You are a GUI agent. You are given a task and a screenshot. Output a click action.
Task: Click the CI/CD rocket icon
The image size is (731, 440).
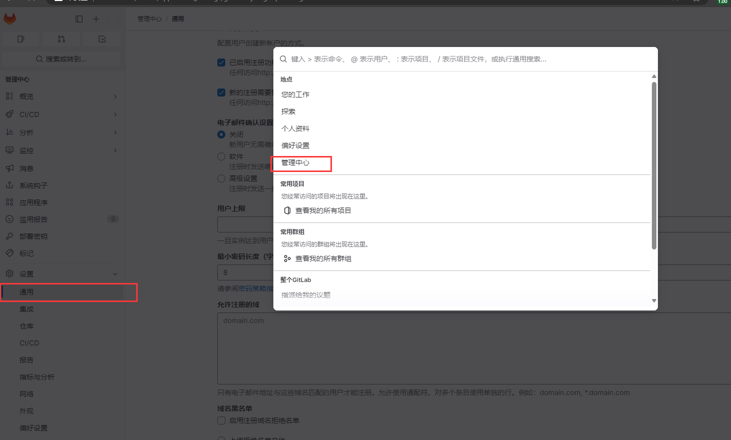tap(10, 114)
